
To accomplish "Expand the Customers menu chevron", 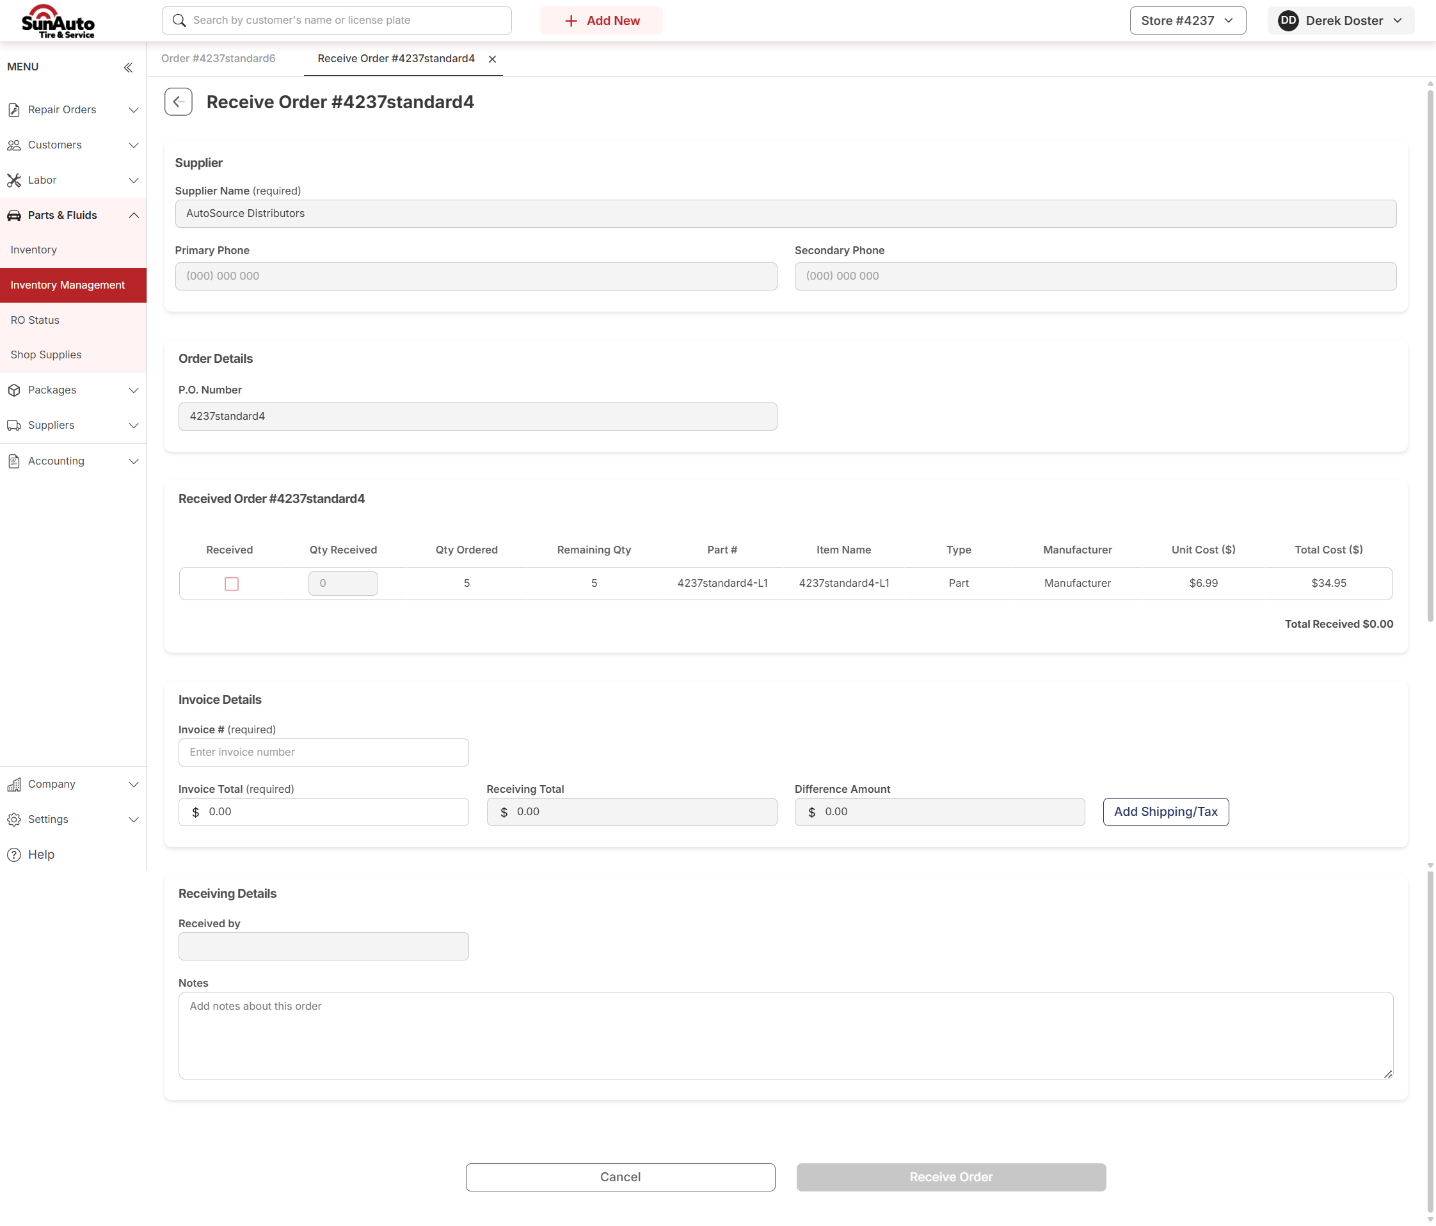I will pyautogui.click(x=134, y=145).
